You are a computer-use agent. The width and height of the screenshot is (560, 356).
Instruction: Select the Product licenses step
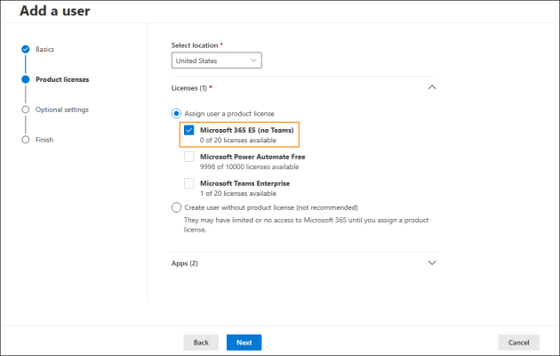click(x=62, y=79)
